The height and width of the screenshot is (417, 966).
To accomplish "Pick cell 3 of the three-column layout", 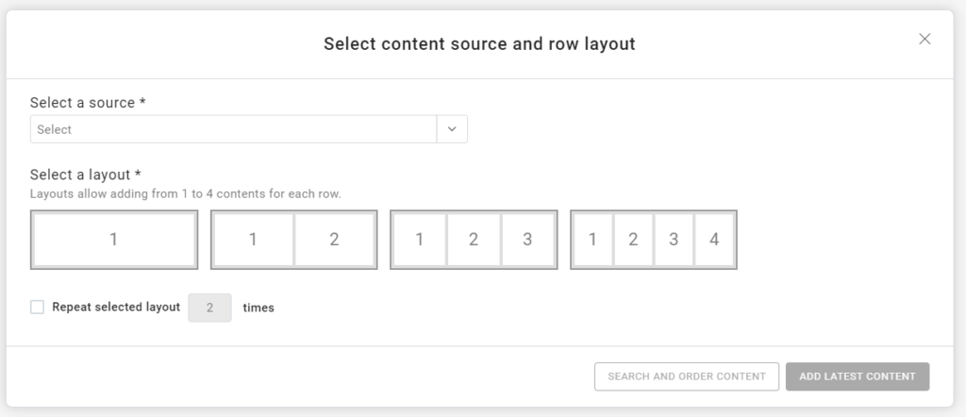I will (x=527, y=240).
